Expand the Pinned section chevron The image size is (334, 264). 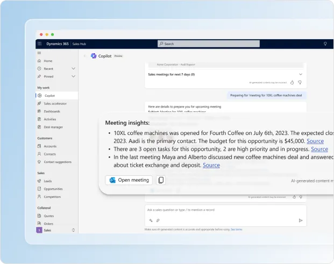[x=73, y=76]
